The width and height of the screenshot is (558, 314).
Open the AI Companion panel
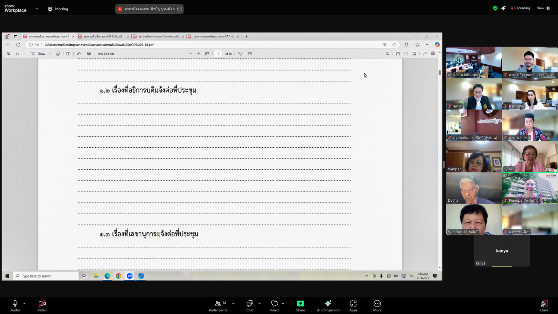pos(328,305)
